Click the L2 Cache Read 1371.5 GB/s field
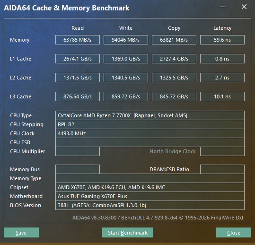Image resolution: width=255 pixels, height=245 pixels. tap(78, 78)
